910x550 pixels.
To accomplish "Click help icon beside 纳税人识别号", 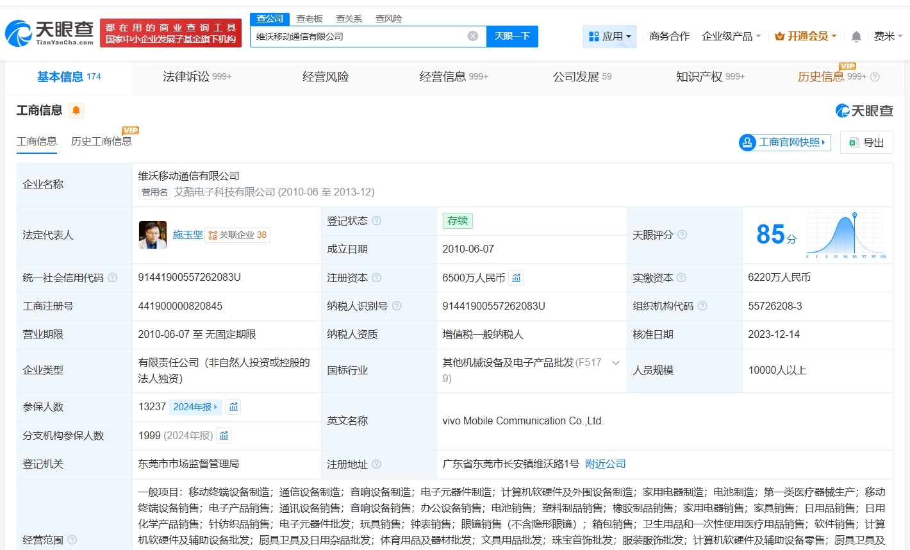I will pyautogui.click(x=397, y=306).
